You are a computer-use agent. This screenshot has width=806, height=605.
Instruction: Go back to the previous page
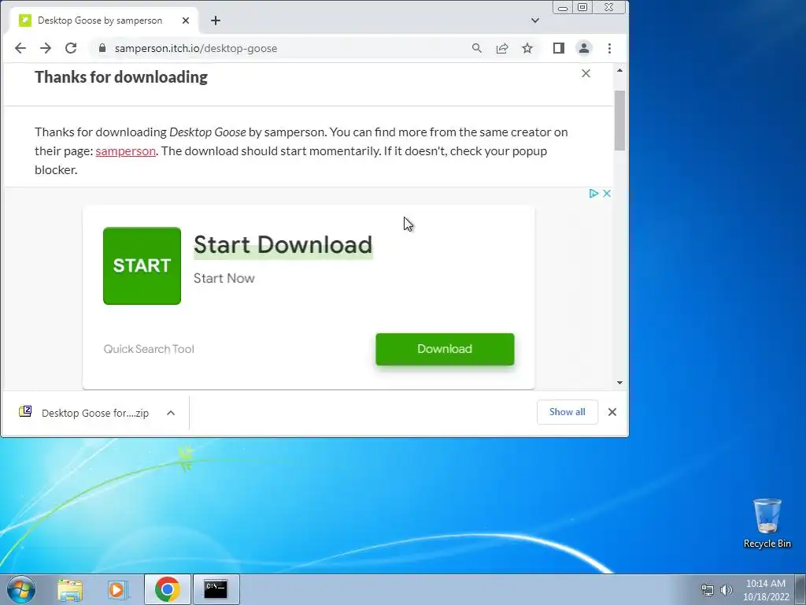pos(20,48)
